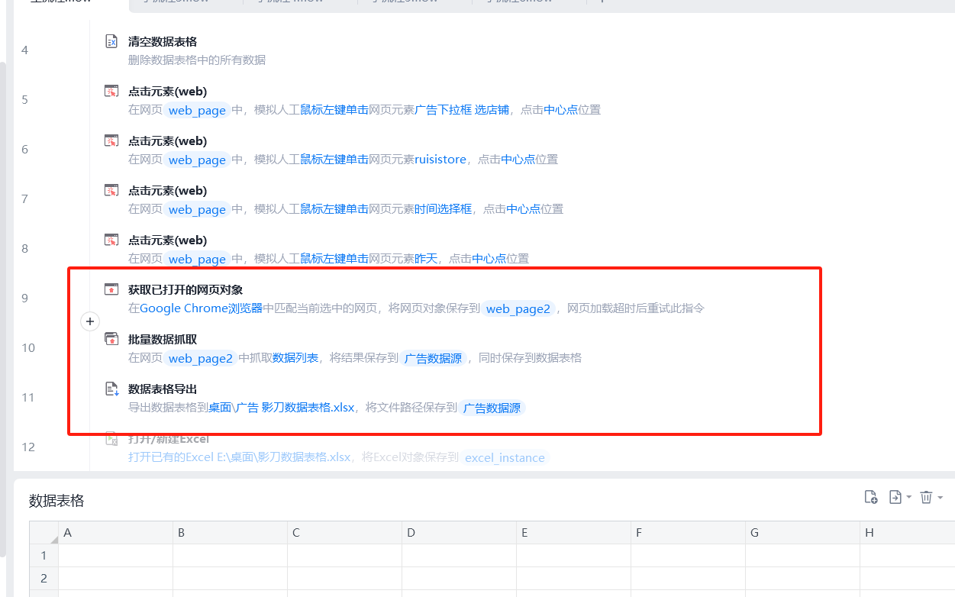Click excel_instance variable in step 12

[x=505, y=458]
